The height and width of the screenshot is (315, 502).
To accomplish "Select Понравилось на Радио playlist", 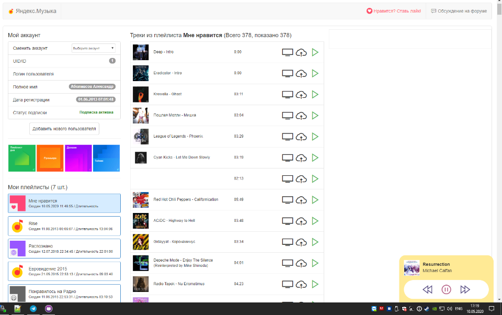I will click(x=64, y=293).
